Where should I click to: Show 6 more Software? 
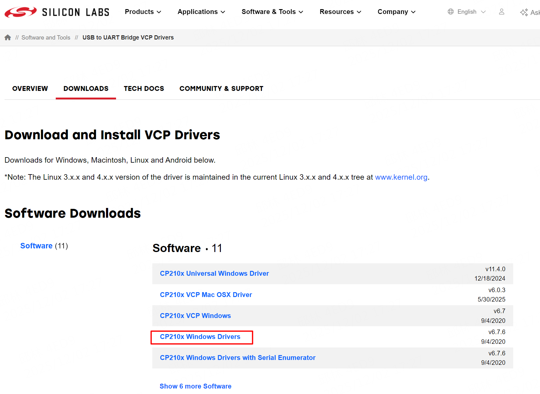(x=196, y=386)
